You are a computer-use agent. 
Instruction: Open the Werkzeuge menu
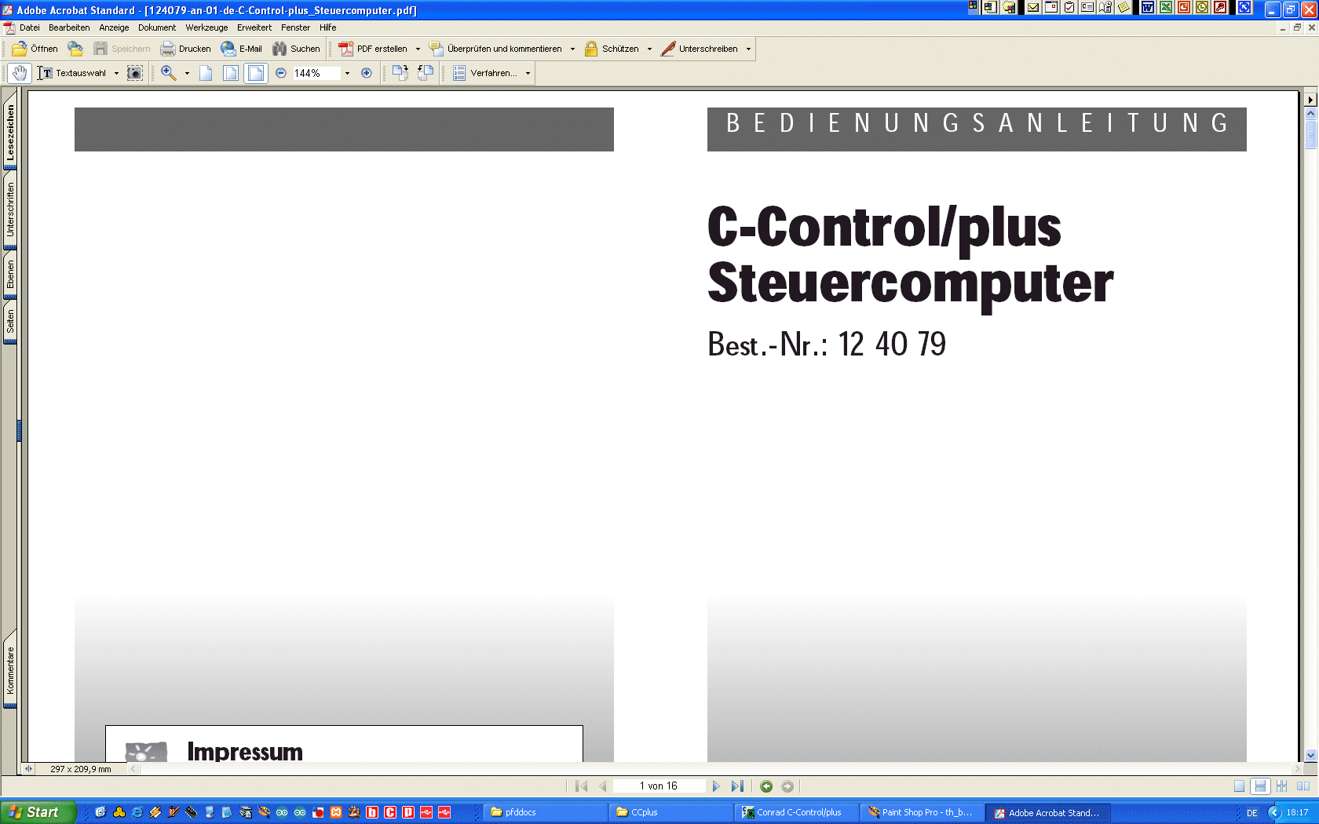click(206, 27)
